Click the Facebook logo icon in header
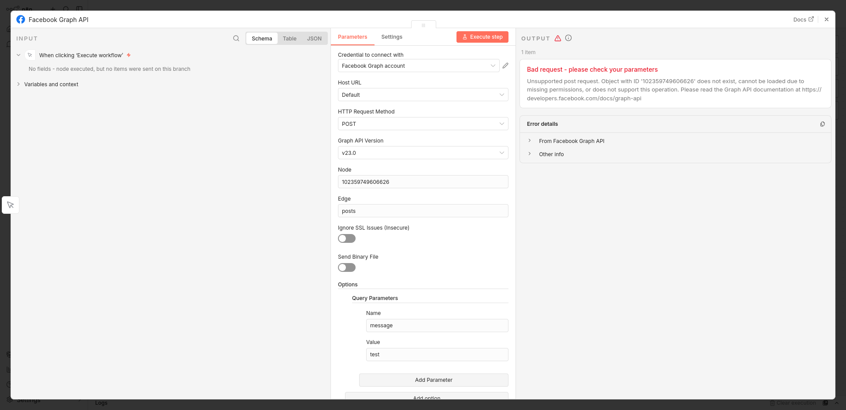846x410 pixels. (21, 19)
